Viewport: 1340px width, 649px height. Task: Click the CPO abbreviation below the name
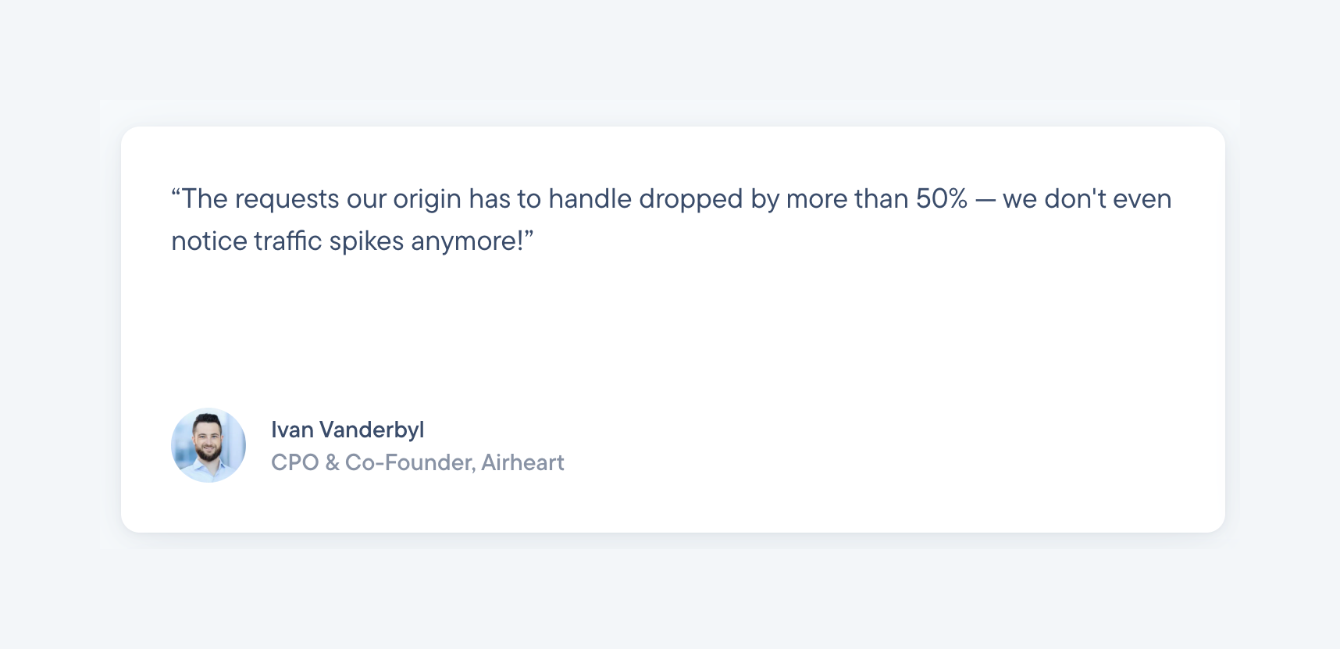pos(294,462)
